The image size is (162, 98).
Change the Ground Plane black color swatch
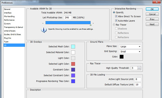(122, 57)
